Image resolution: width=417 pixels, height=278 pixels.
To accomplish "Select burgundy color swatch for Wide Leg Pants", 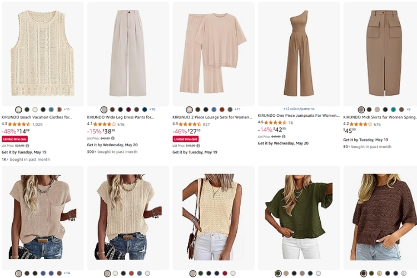I will pyautogui.click(x=128, y=110).
